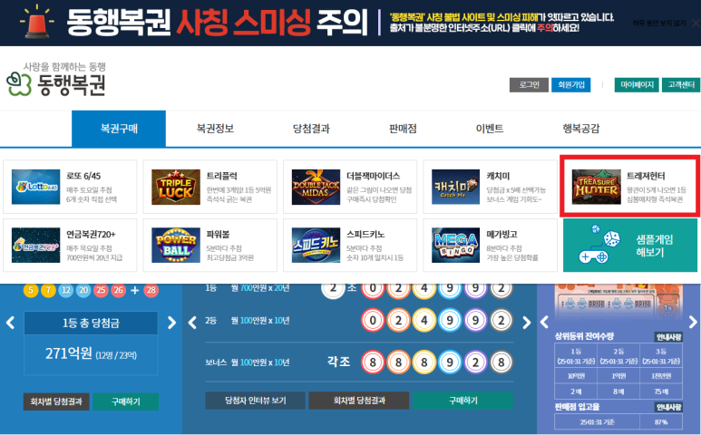This screenshot has width=701, height=435.
Task: Click the 87% 입고율 value
Action: click(x=661, y=421)
